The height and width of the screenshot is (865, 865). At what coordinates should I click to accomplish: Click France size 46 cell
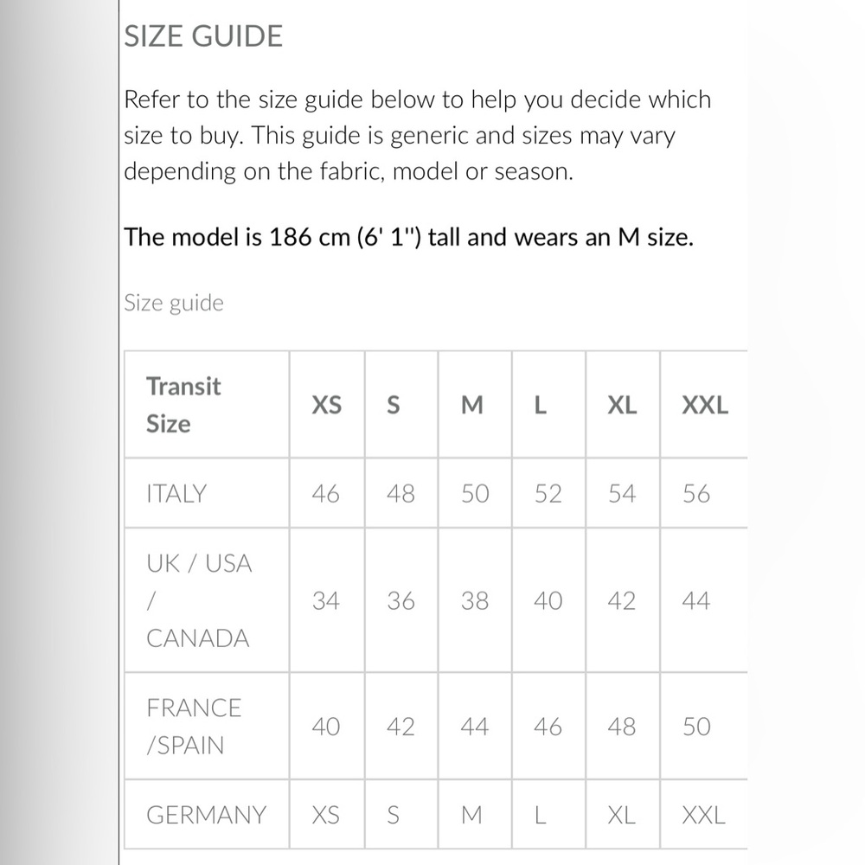[549, 727]
